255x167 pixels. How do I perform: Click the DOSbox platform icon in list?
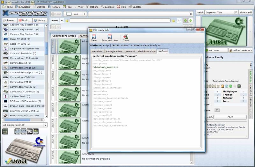pos(5,101)
